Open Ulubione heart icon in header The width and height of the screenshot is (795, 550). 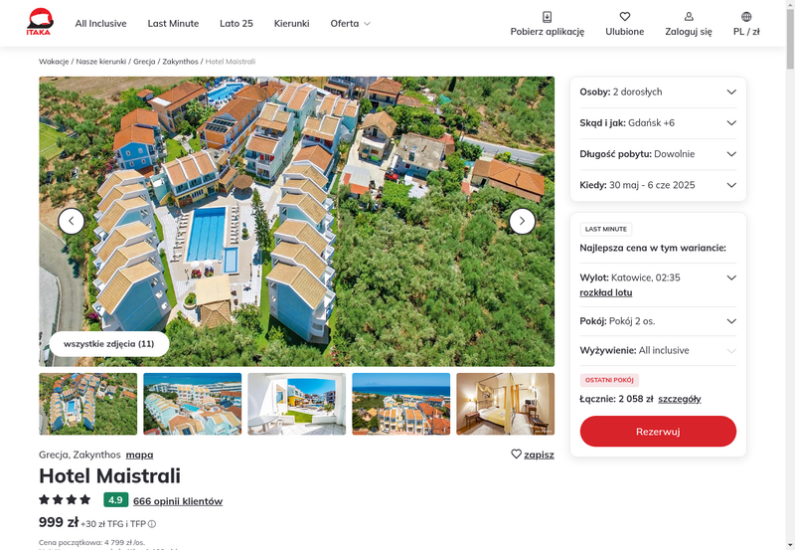click(x=625, y=17)
